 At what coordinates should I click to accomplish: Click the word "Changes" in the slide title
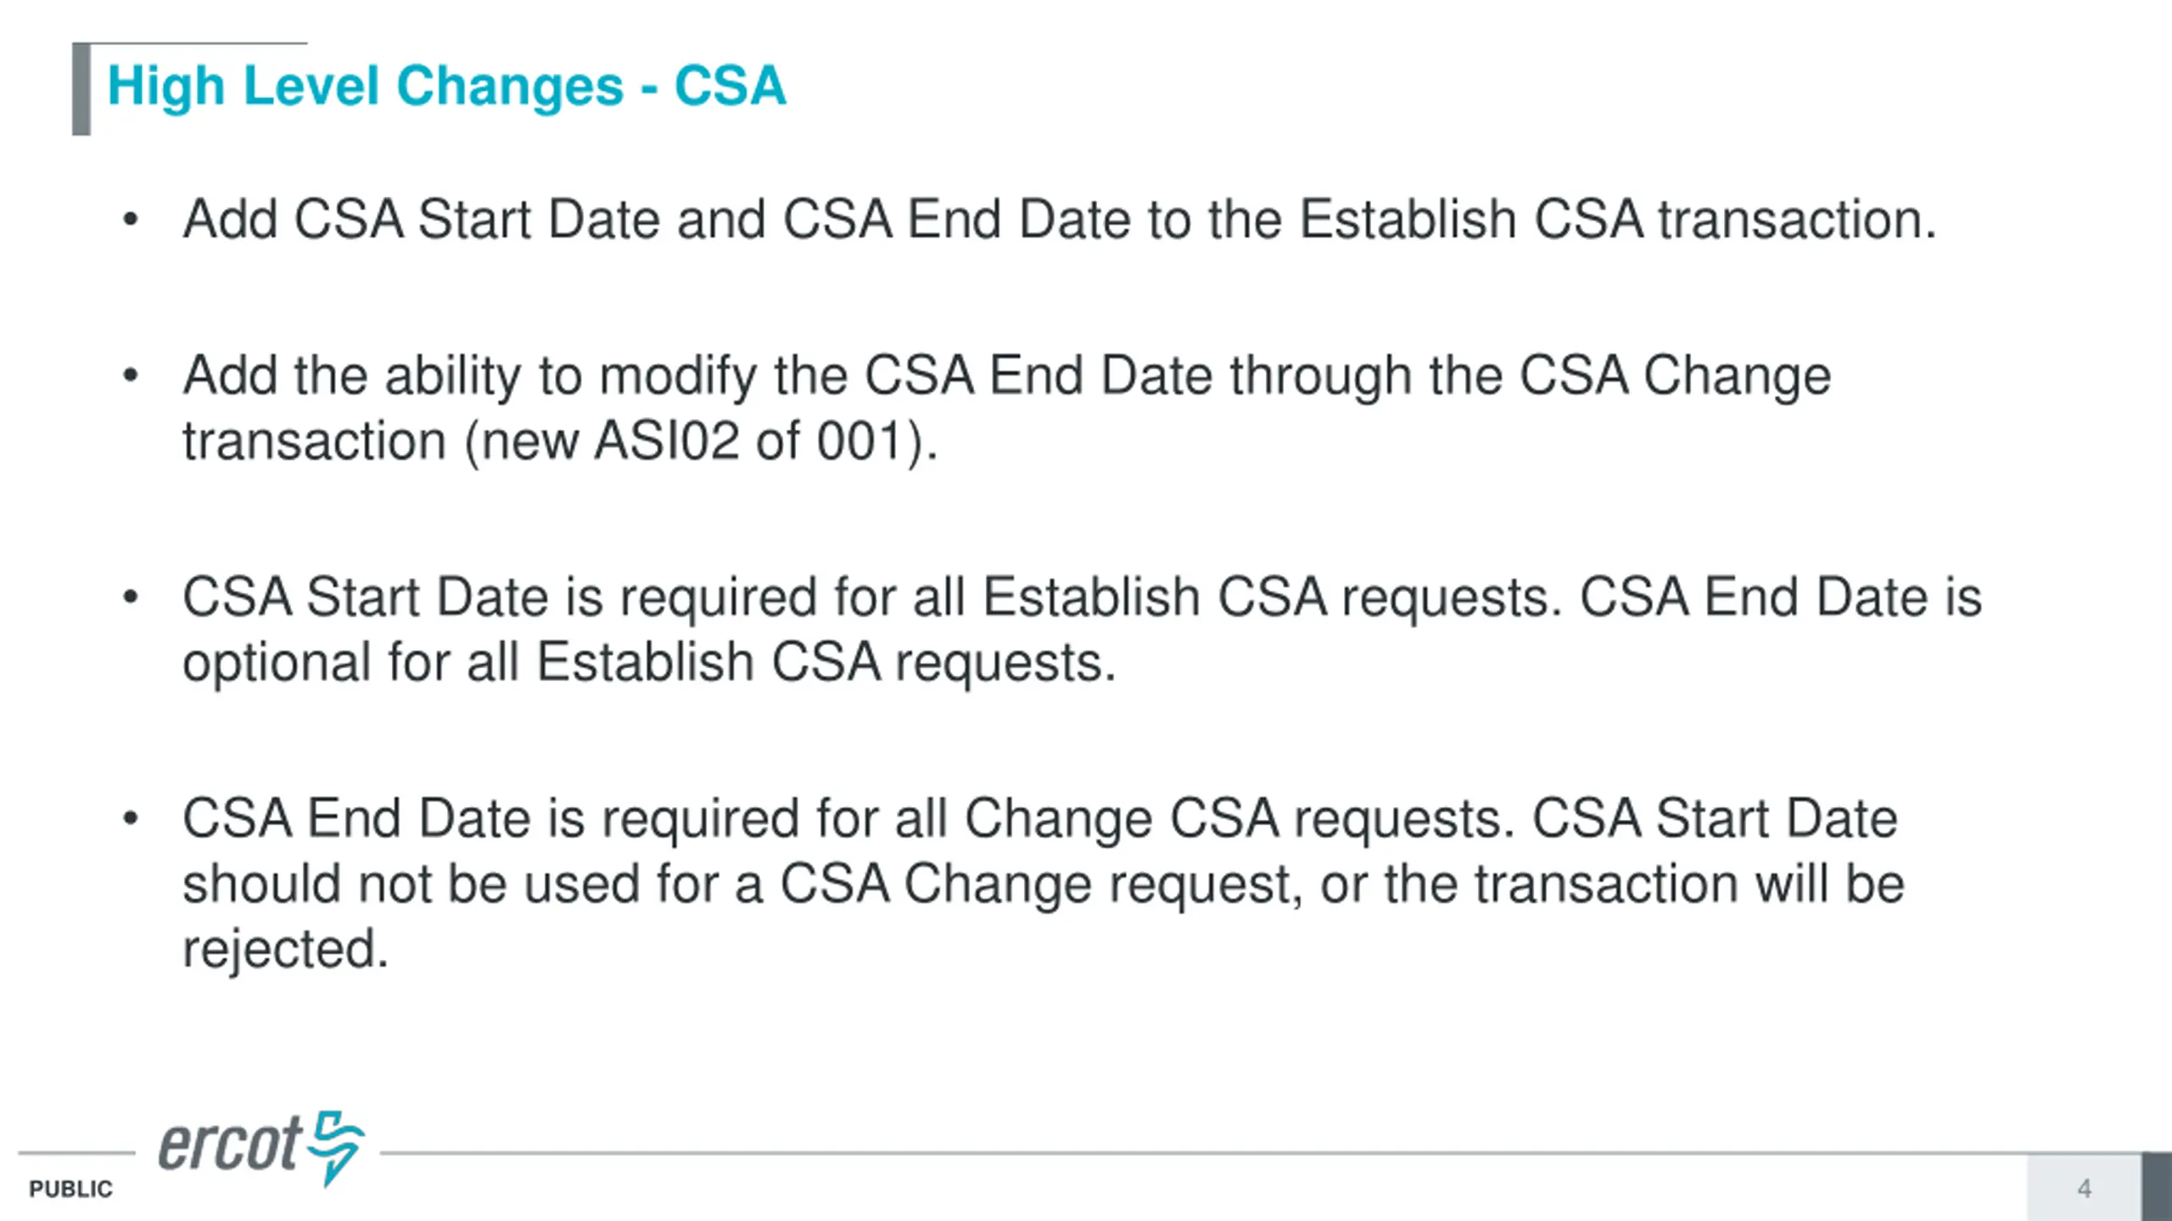coord(510,86)
